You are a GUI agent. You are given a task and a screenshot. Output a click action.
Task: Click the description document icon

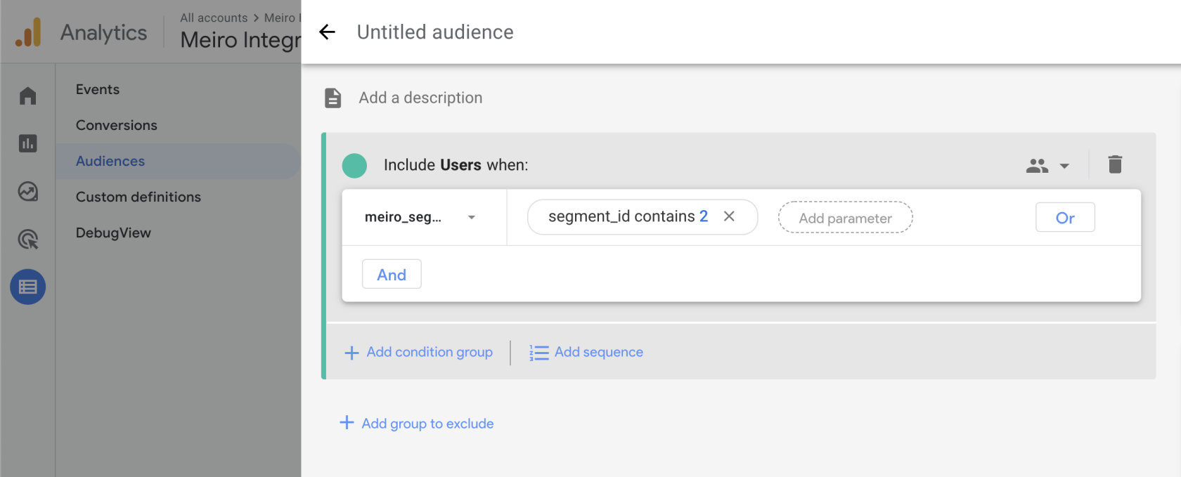pos(333,98)
